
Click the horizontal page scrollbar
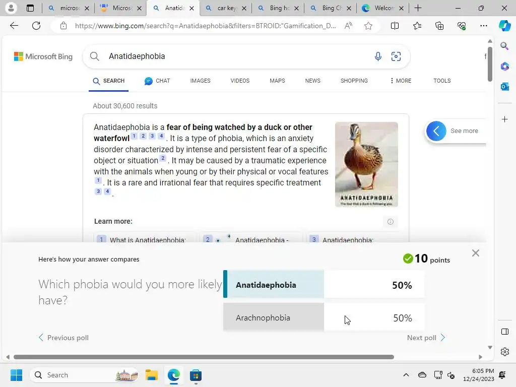click(x=204, y=357)
